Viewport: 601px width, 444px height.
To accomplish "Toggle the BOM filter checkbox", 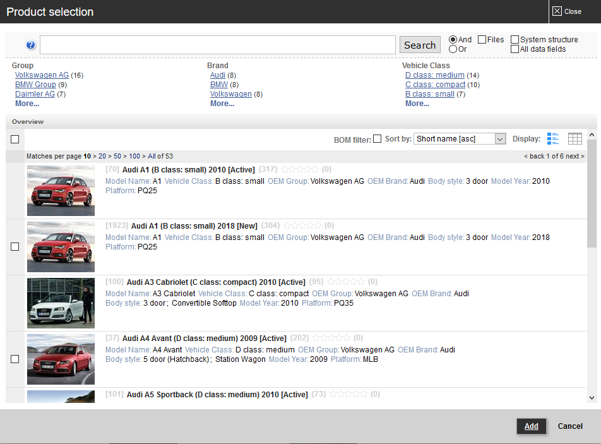I will coord(377,139).
